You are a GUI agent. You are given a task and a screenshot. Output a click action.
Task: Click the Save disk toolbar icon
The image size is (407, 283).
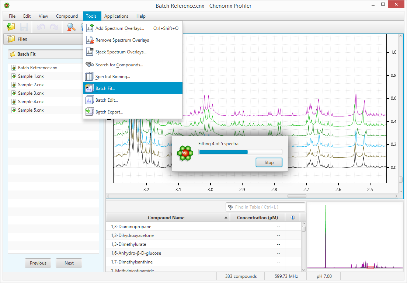(24, 27)
